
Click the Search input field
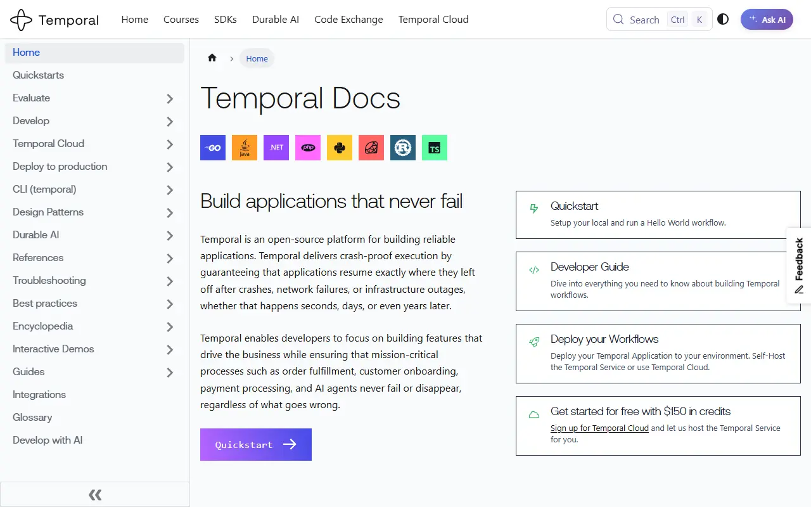pyautogui.click(x=659, y=19)
